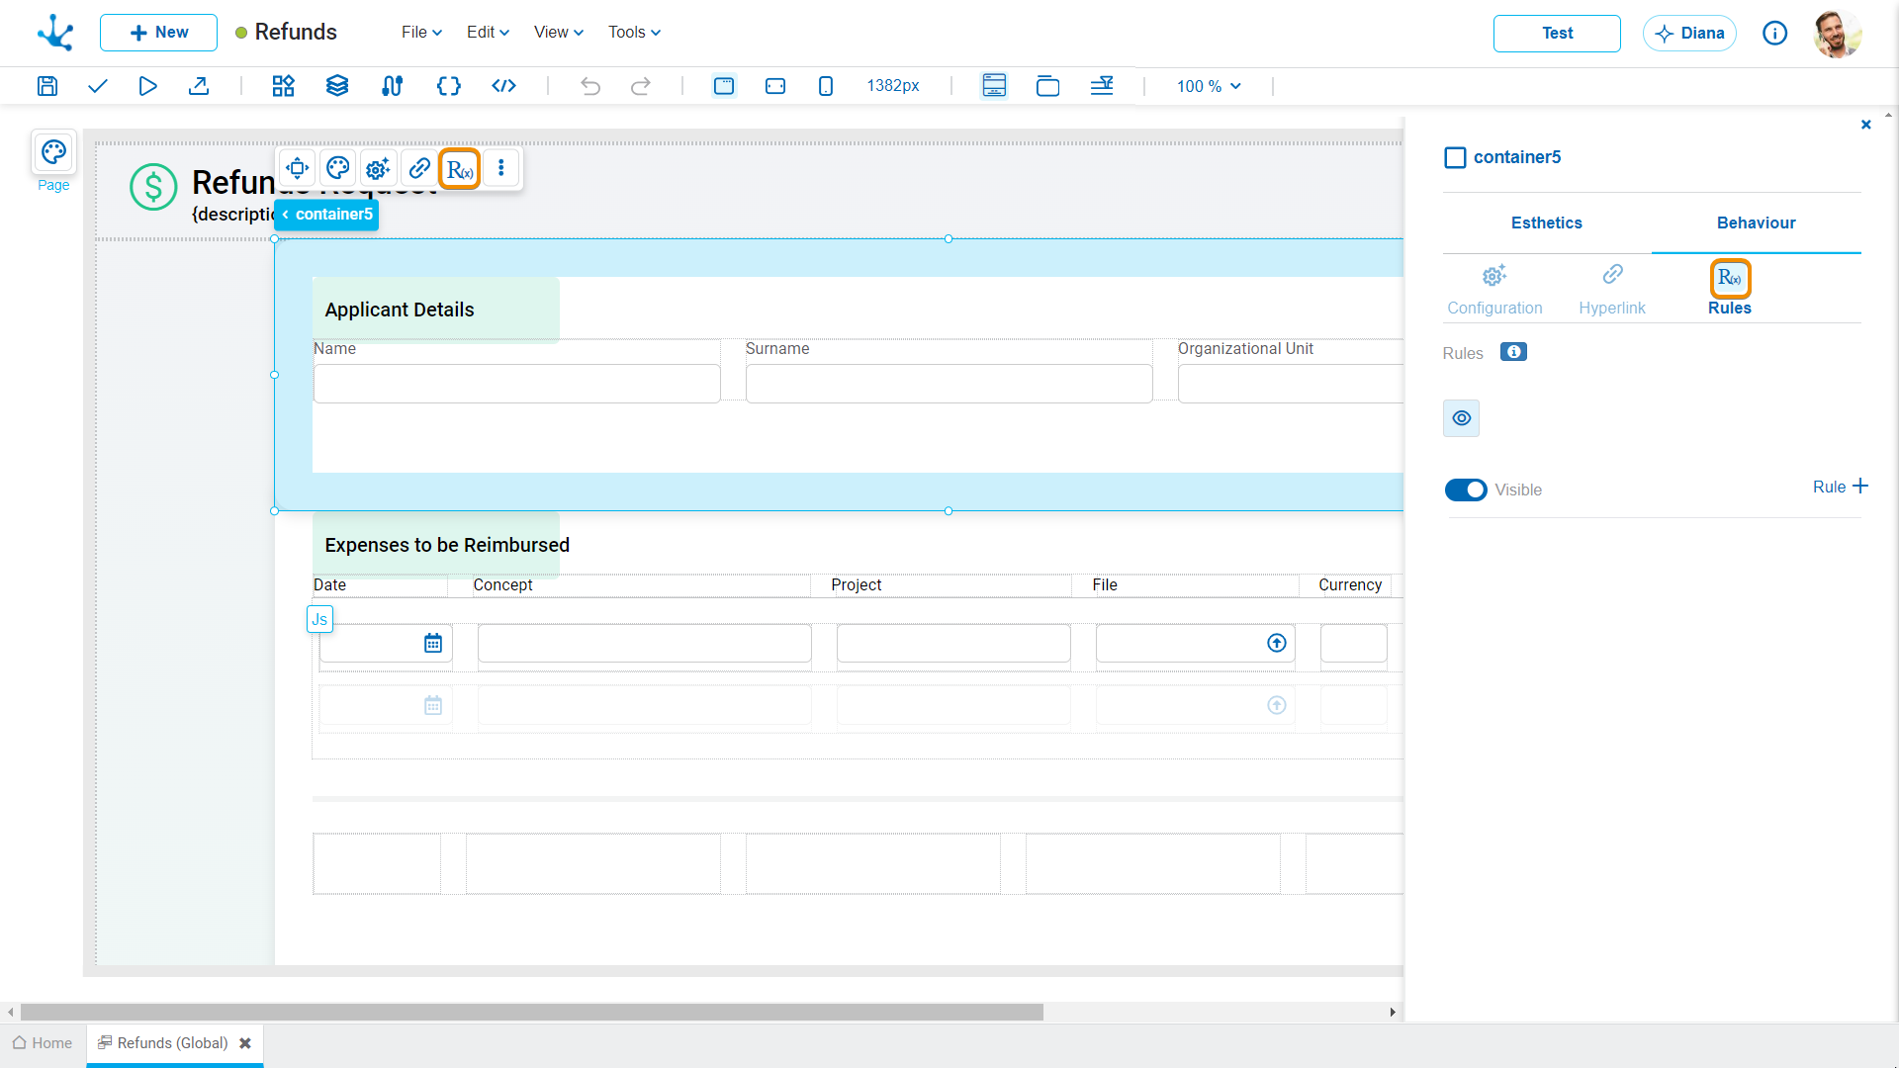Image resolution: width=1899 pixels, height=1068 pixels.
Task: Click the rules R(x) icon in container toolbar
Action: (x=460, y=169)
